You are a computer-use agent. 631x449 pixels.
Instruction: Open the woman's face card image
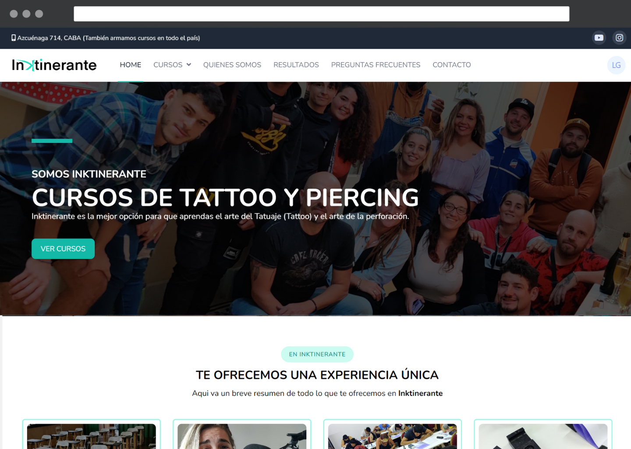(x=242, y=436)
